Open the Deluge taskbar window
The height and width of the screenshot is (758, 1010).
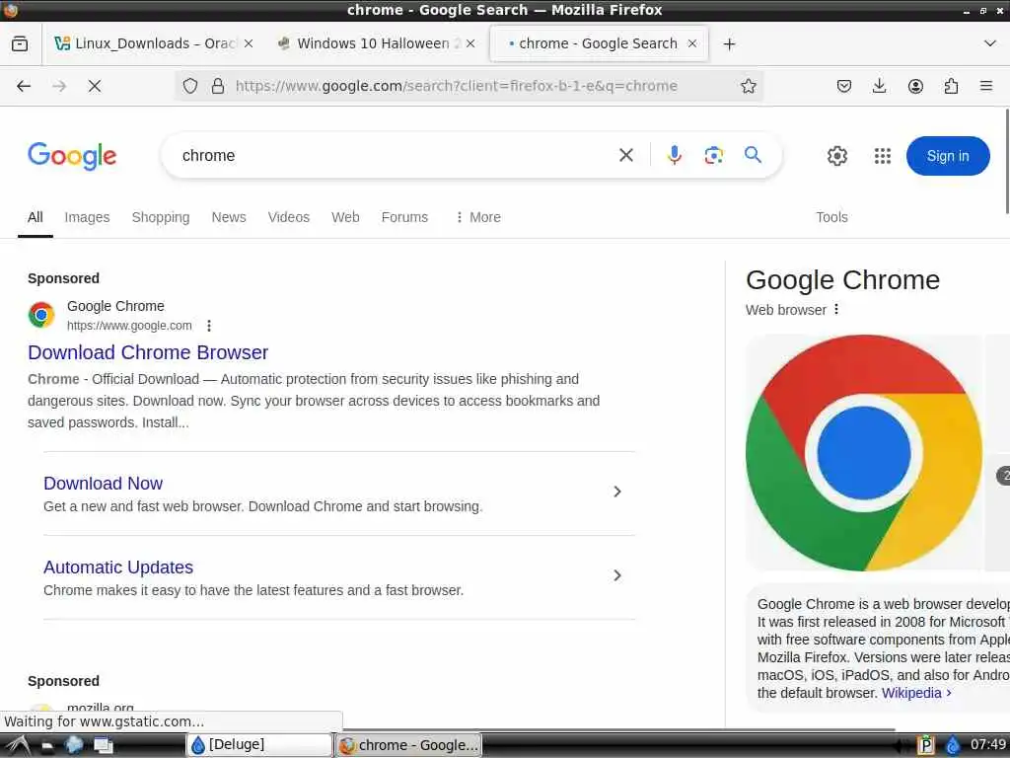tap(259, 744)
